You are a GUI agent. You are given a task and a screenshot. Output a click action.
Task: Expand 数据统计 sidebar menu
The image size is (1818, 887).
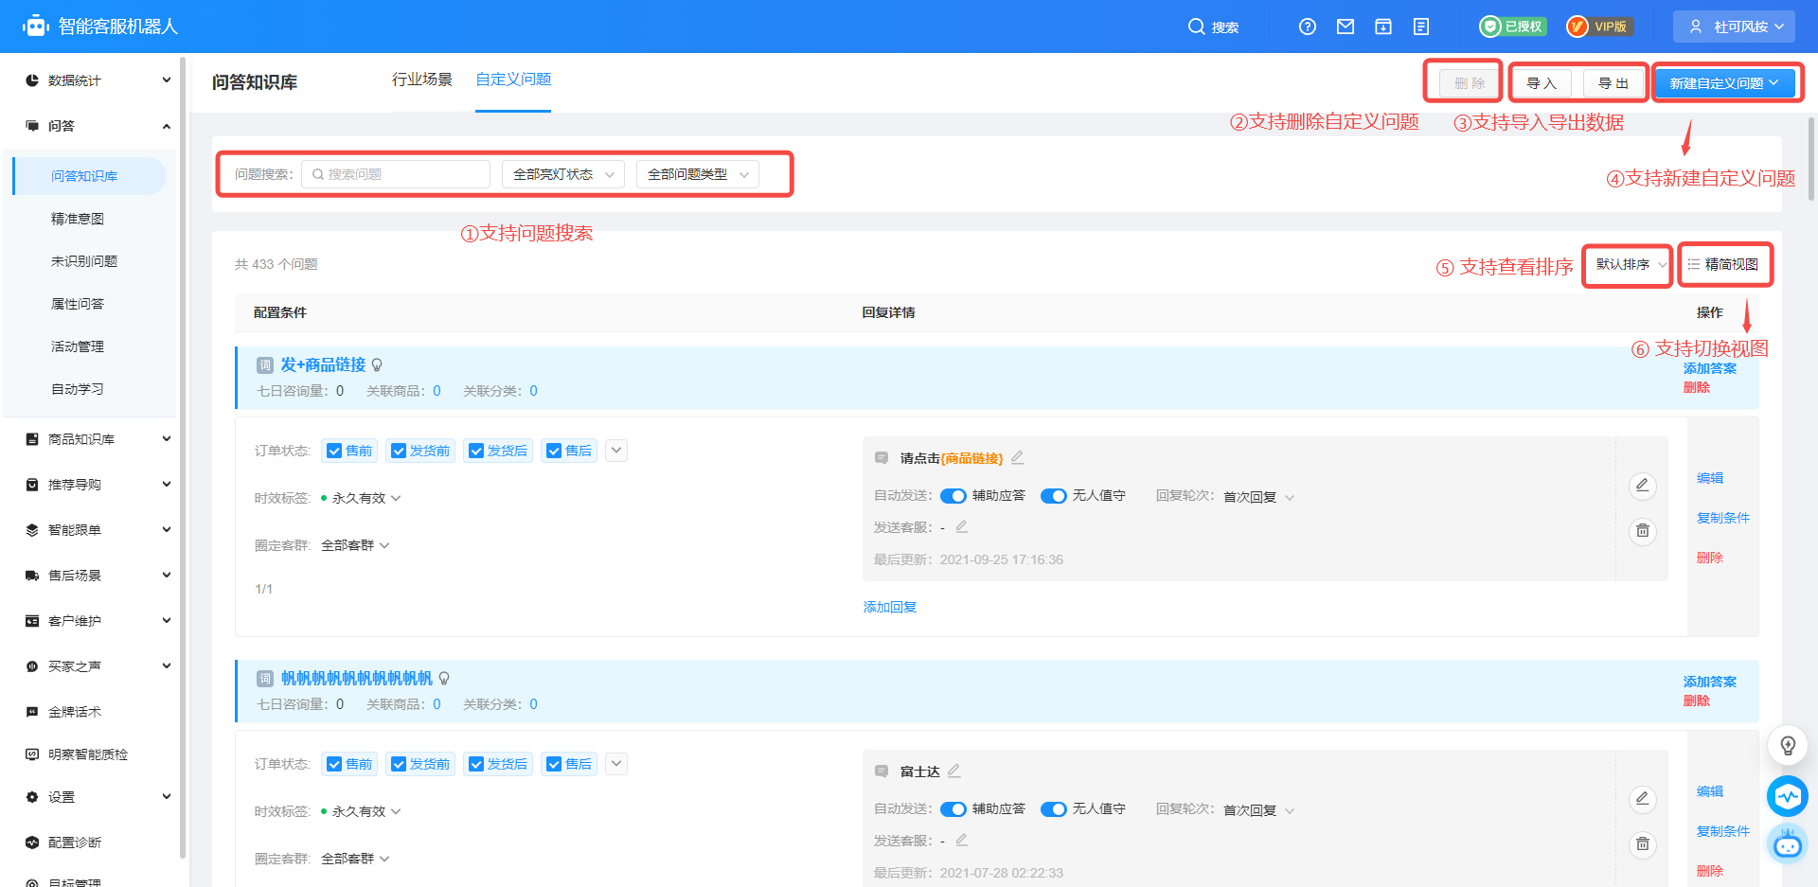point(98,80)
